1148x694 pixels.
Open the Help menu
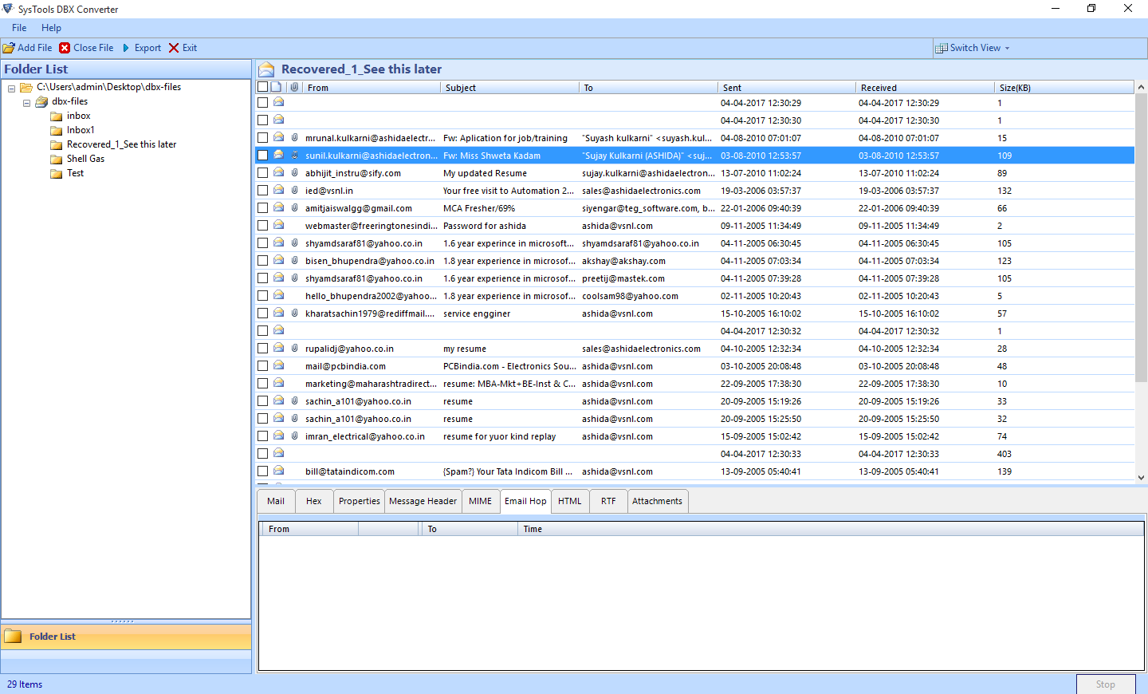(51, 28)
